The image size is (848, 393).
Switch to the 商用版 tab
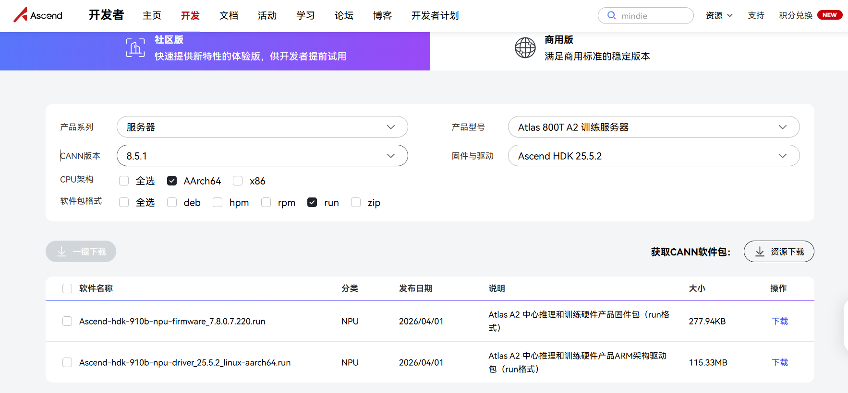click(639, 51)
